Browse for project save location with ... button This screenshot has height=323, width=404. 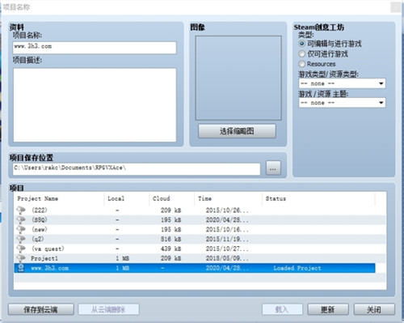pos(273,168)
